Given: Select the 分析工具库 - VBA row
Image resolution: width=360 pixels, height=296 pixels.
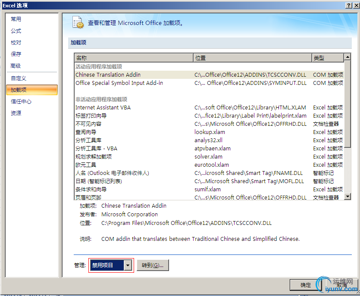Looking at the screenshot, I should tap(209, 149).
